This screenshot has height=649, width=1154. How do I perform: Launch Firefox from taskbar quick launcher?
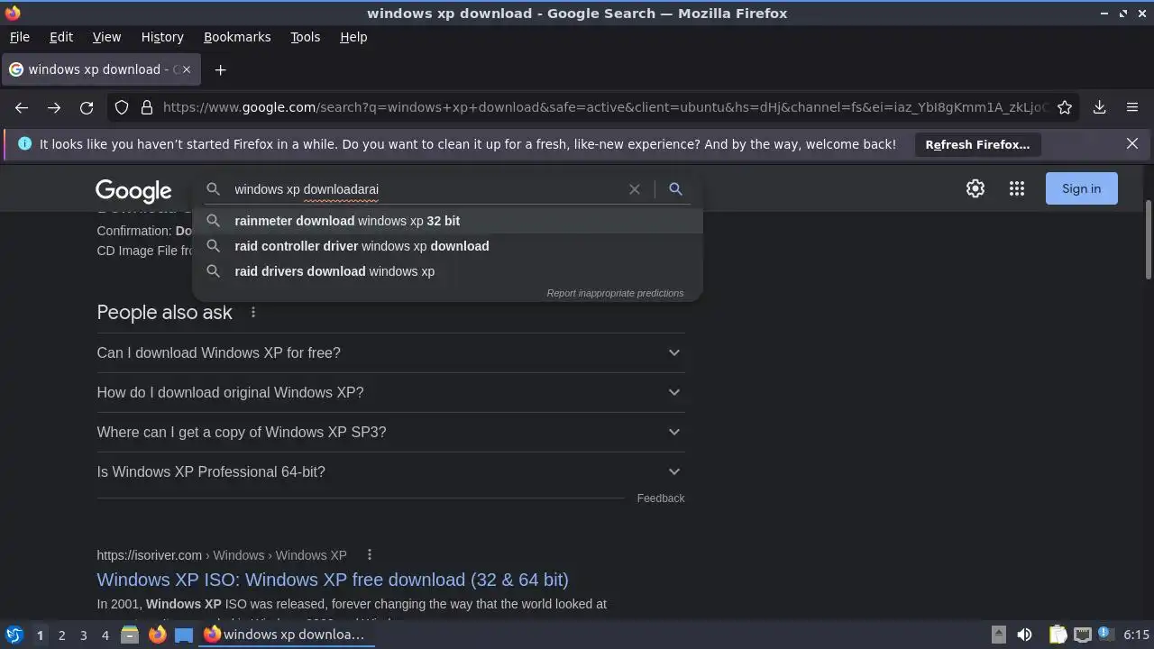157,635
